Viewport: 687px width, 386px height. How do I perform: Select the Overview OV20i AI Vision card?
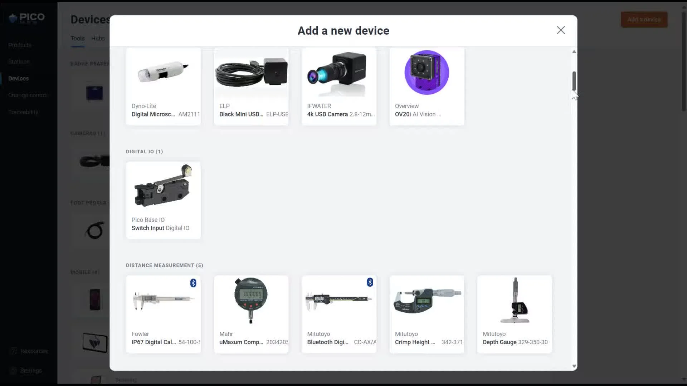pyautogui.click(x=427, y=86)
